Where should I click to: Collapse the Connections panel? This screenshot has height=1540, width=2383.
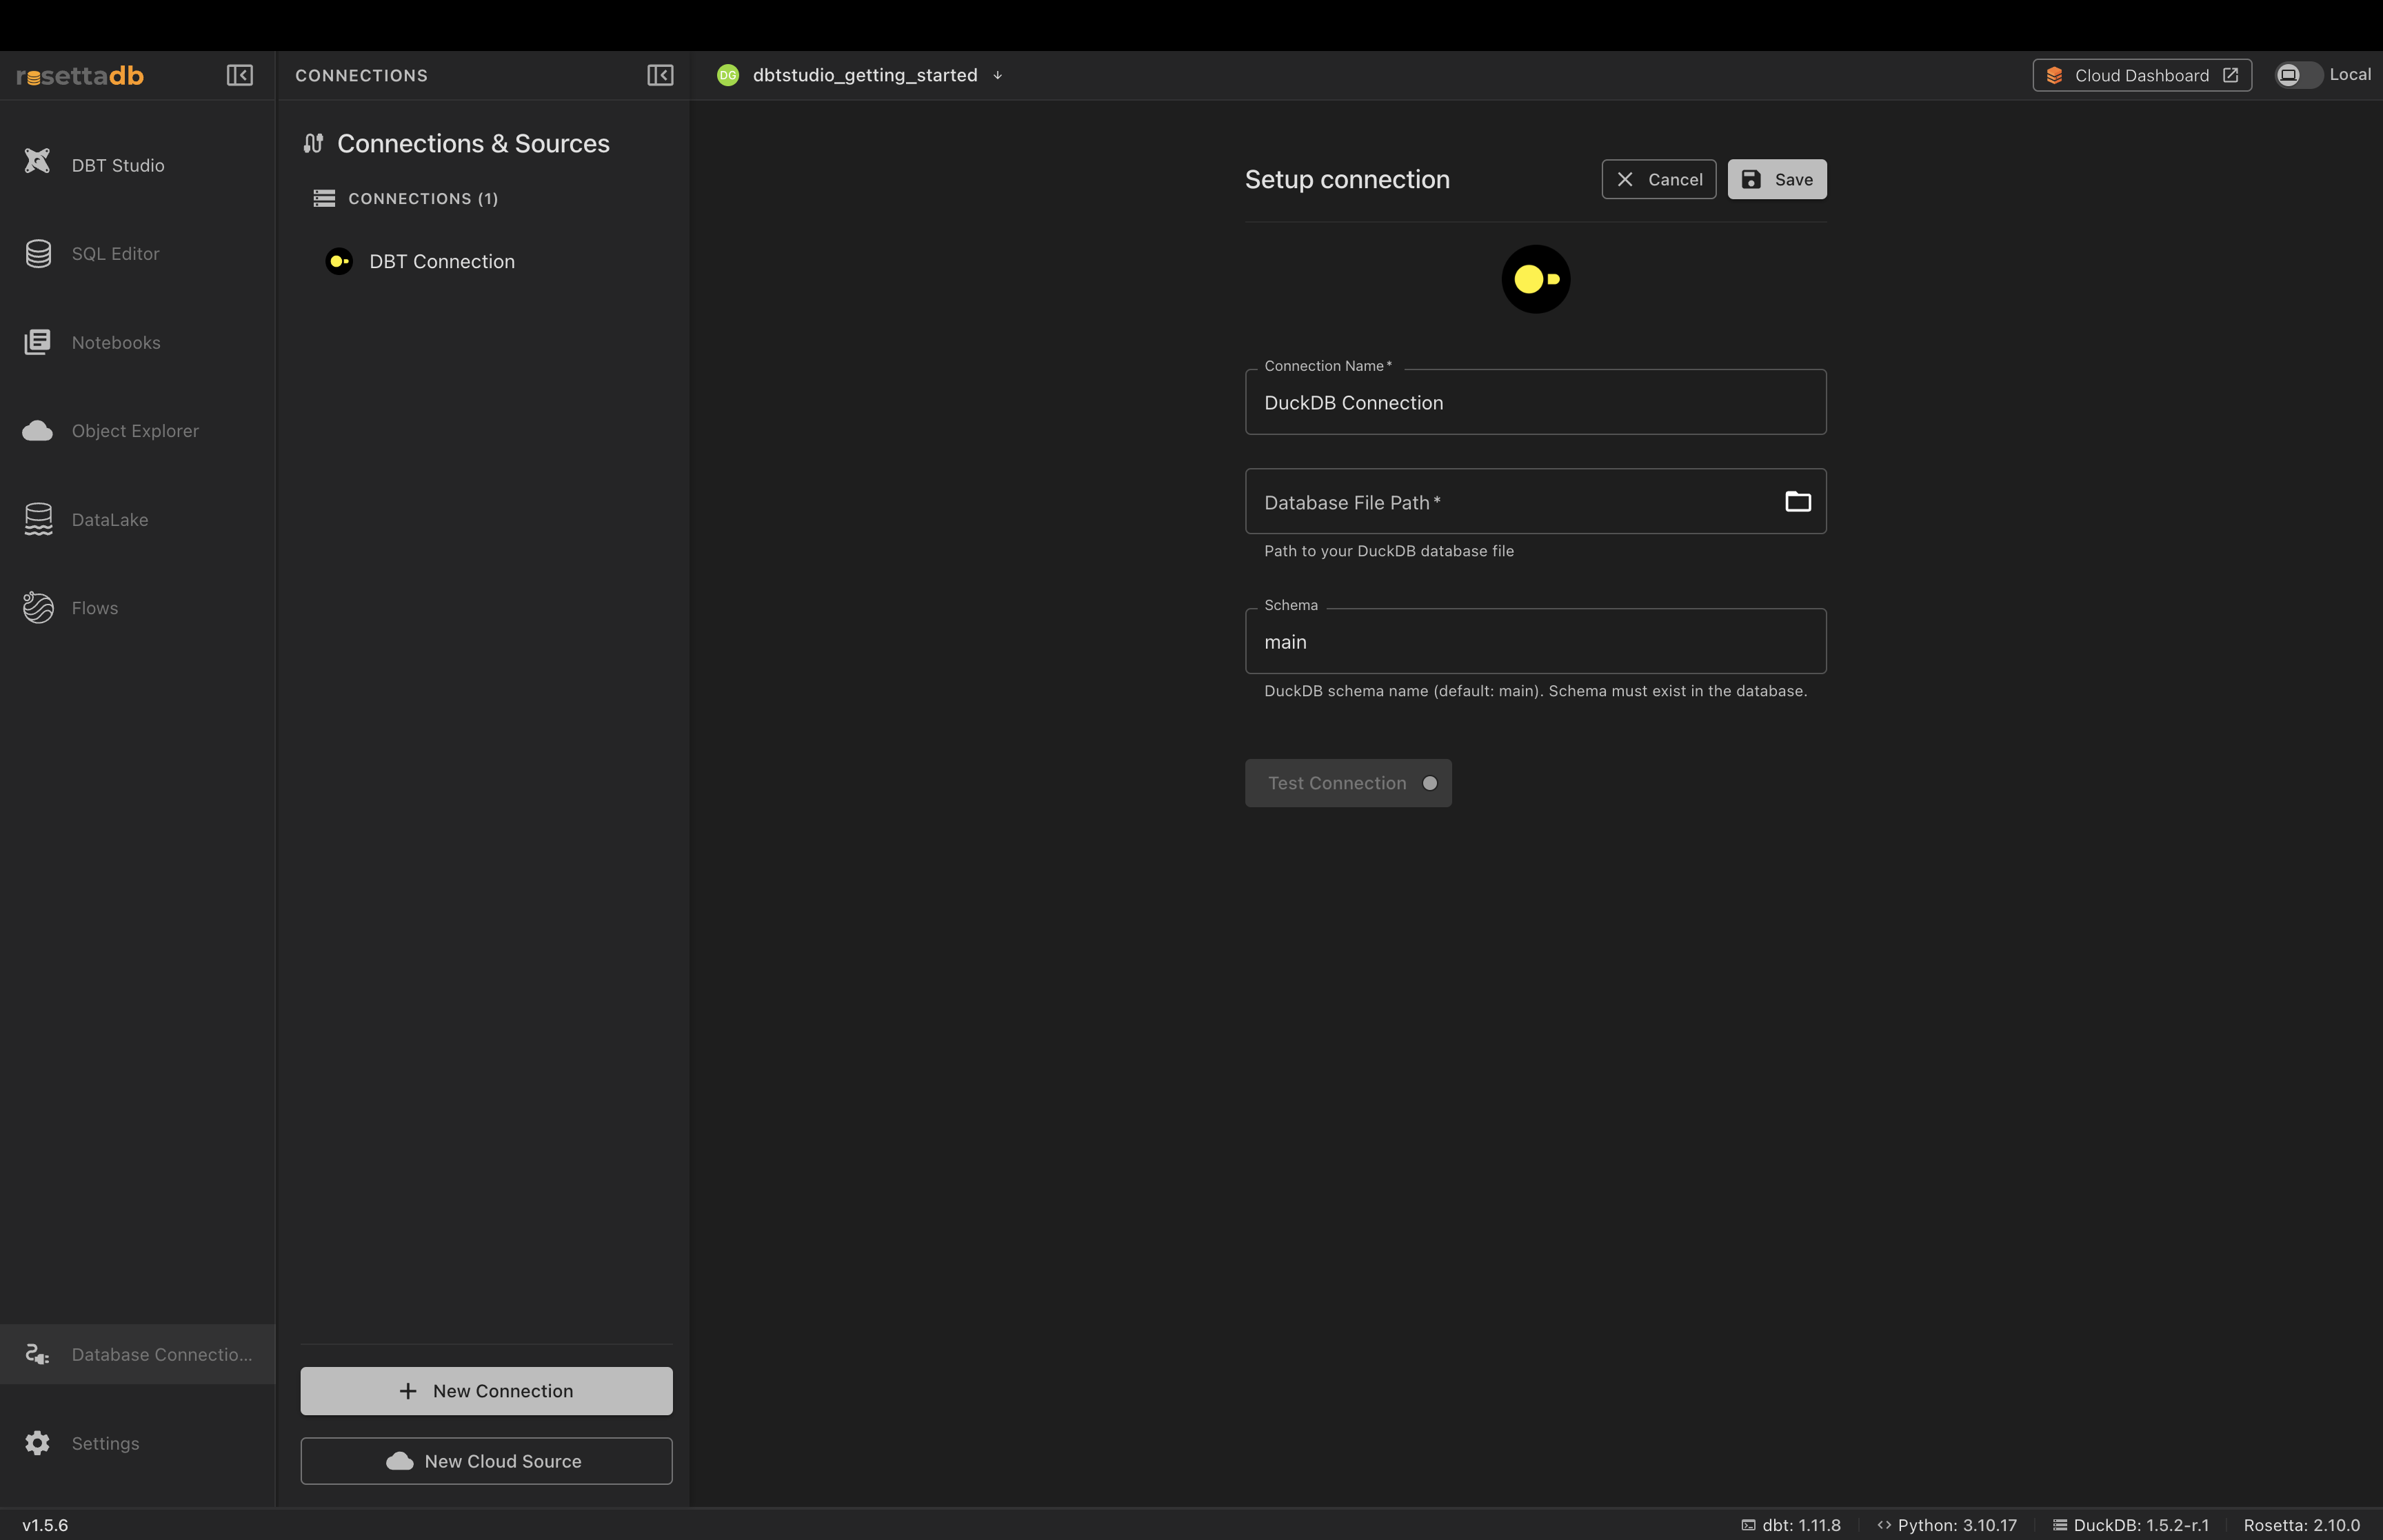[x=660, y=75]
